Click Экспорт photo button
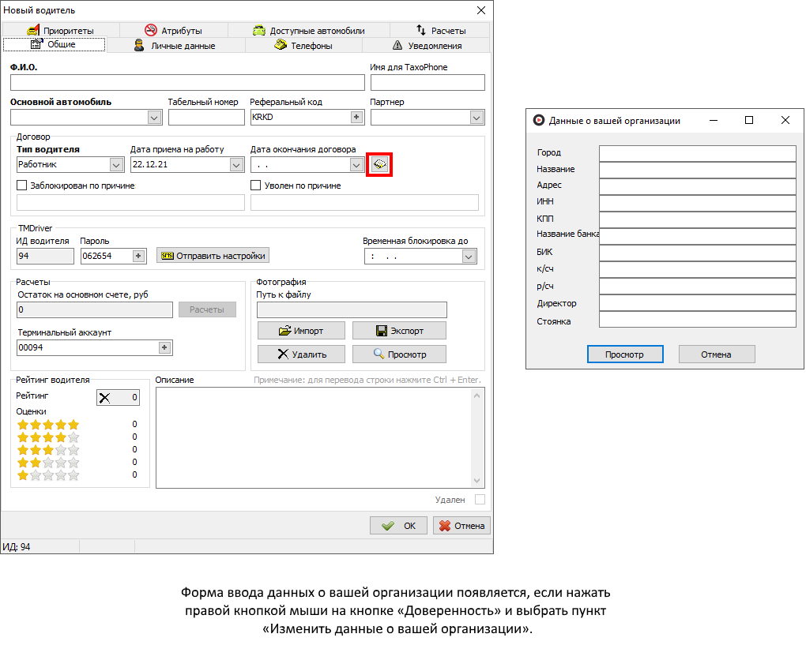 click(399, 331)
